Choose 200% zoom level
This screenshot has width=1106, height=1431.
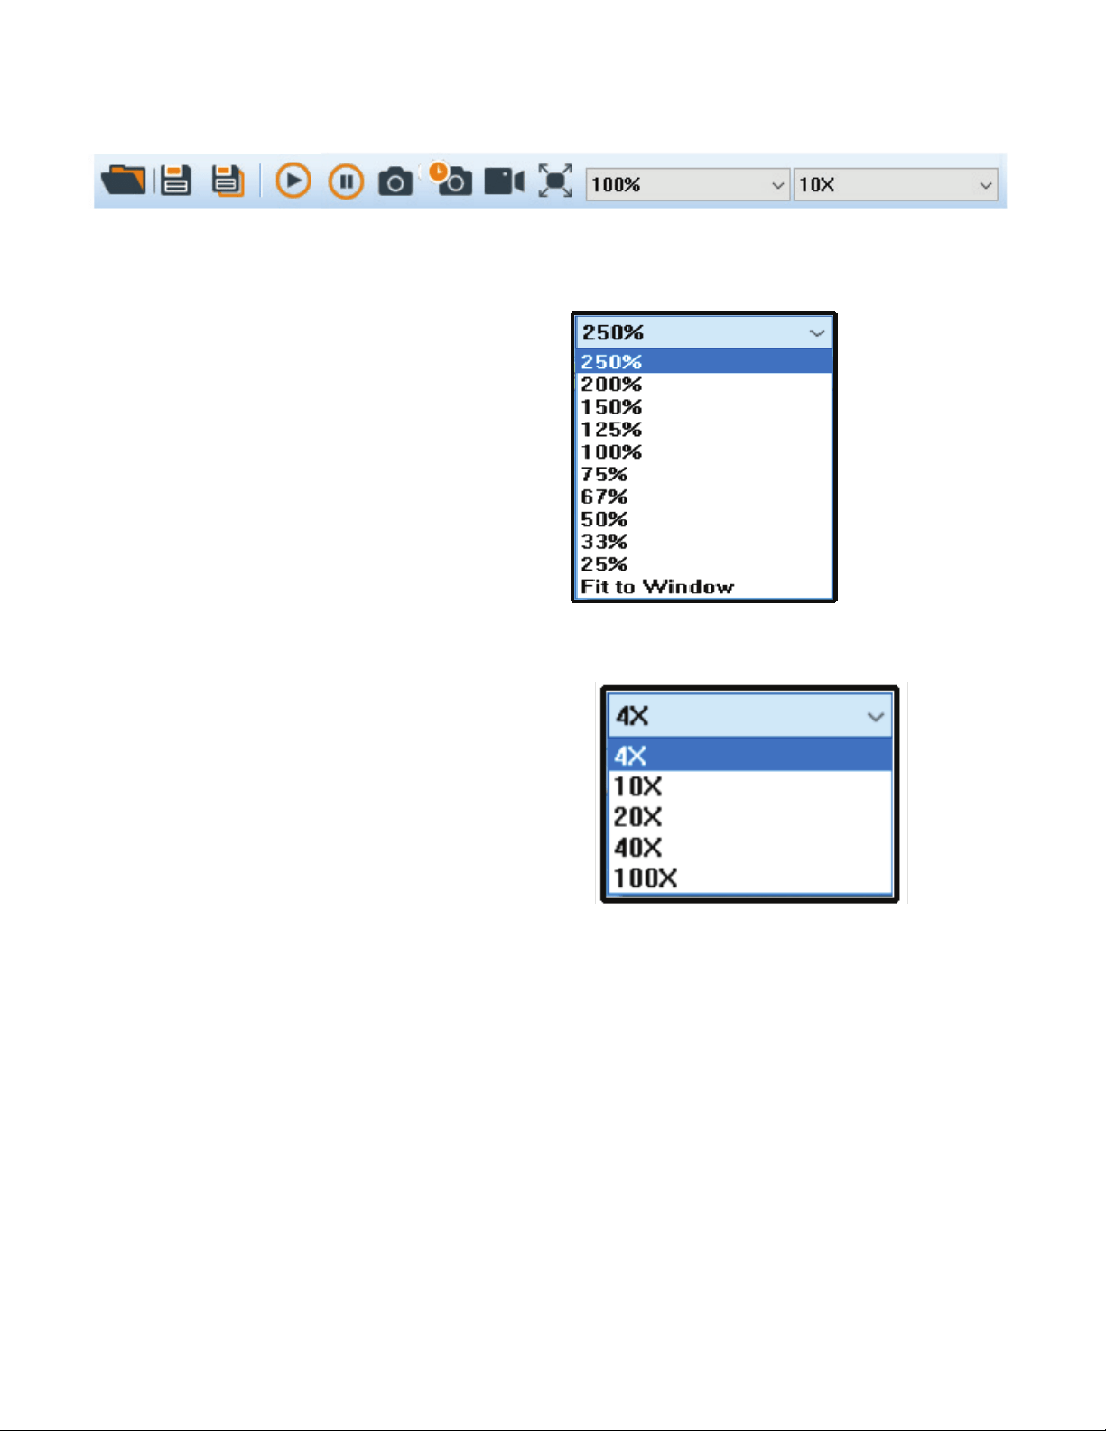[704, 385]
